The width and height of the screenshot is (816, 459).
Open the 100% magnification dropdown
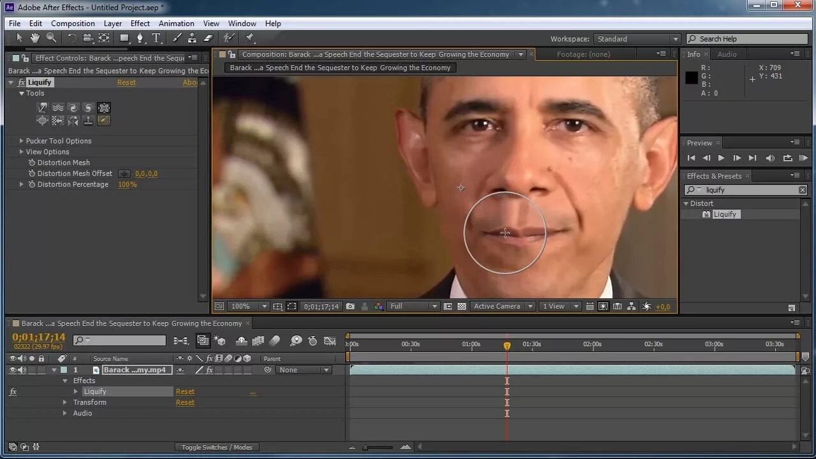tap(249, 307)
